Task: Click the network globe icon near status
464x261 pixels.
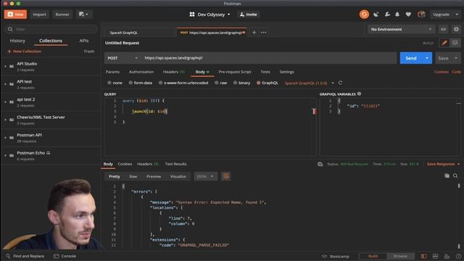Action: tap(320, 164)
